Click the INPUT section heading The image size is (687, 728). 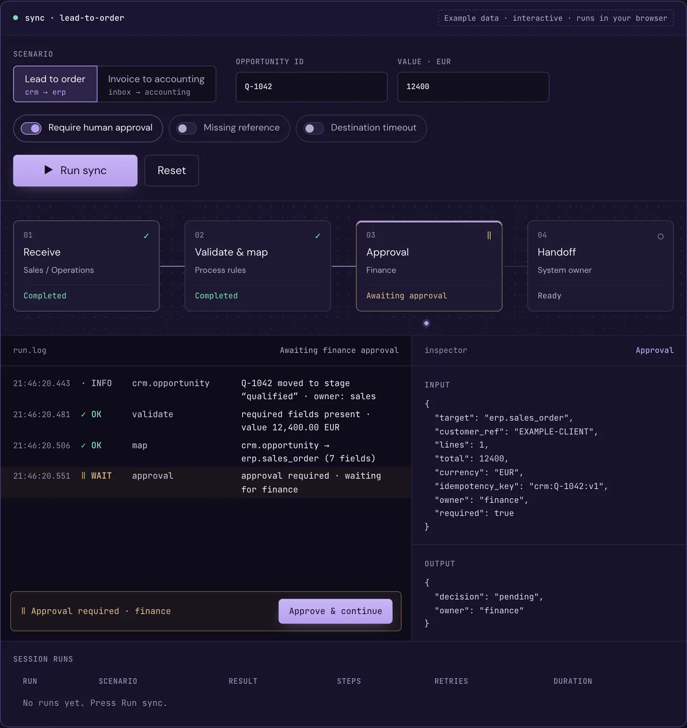[x=437, y=385]
